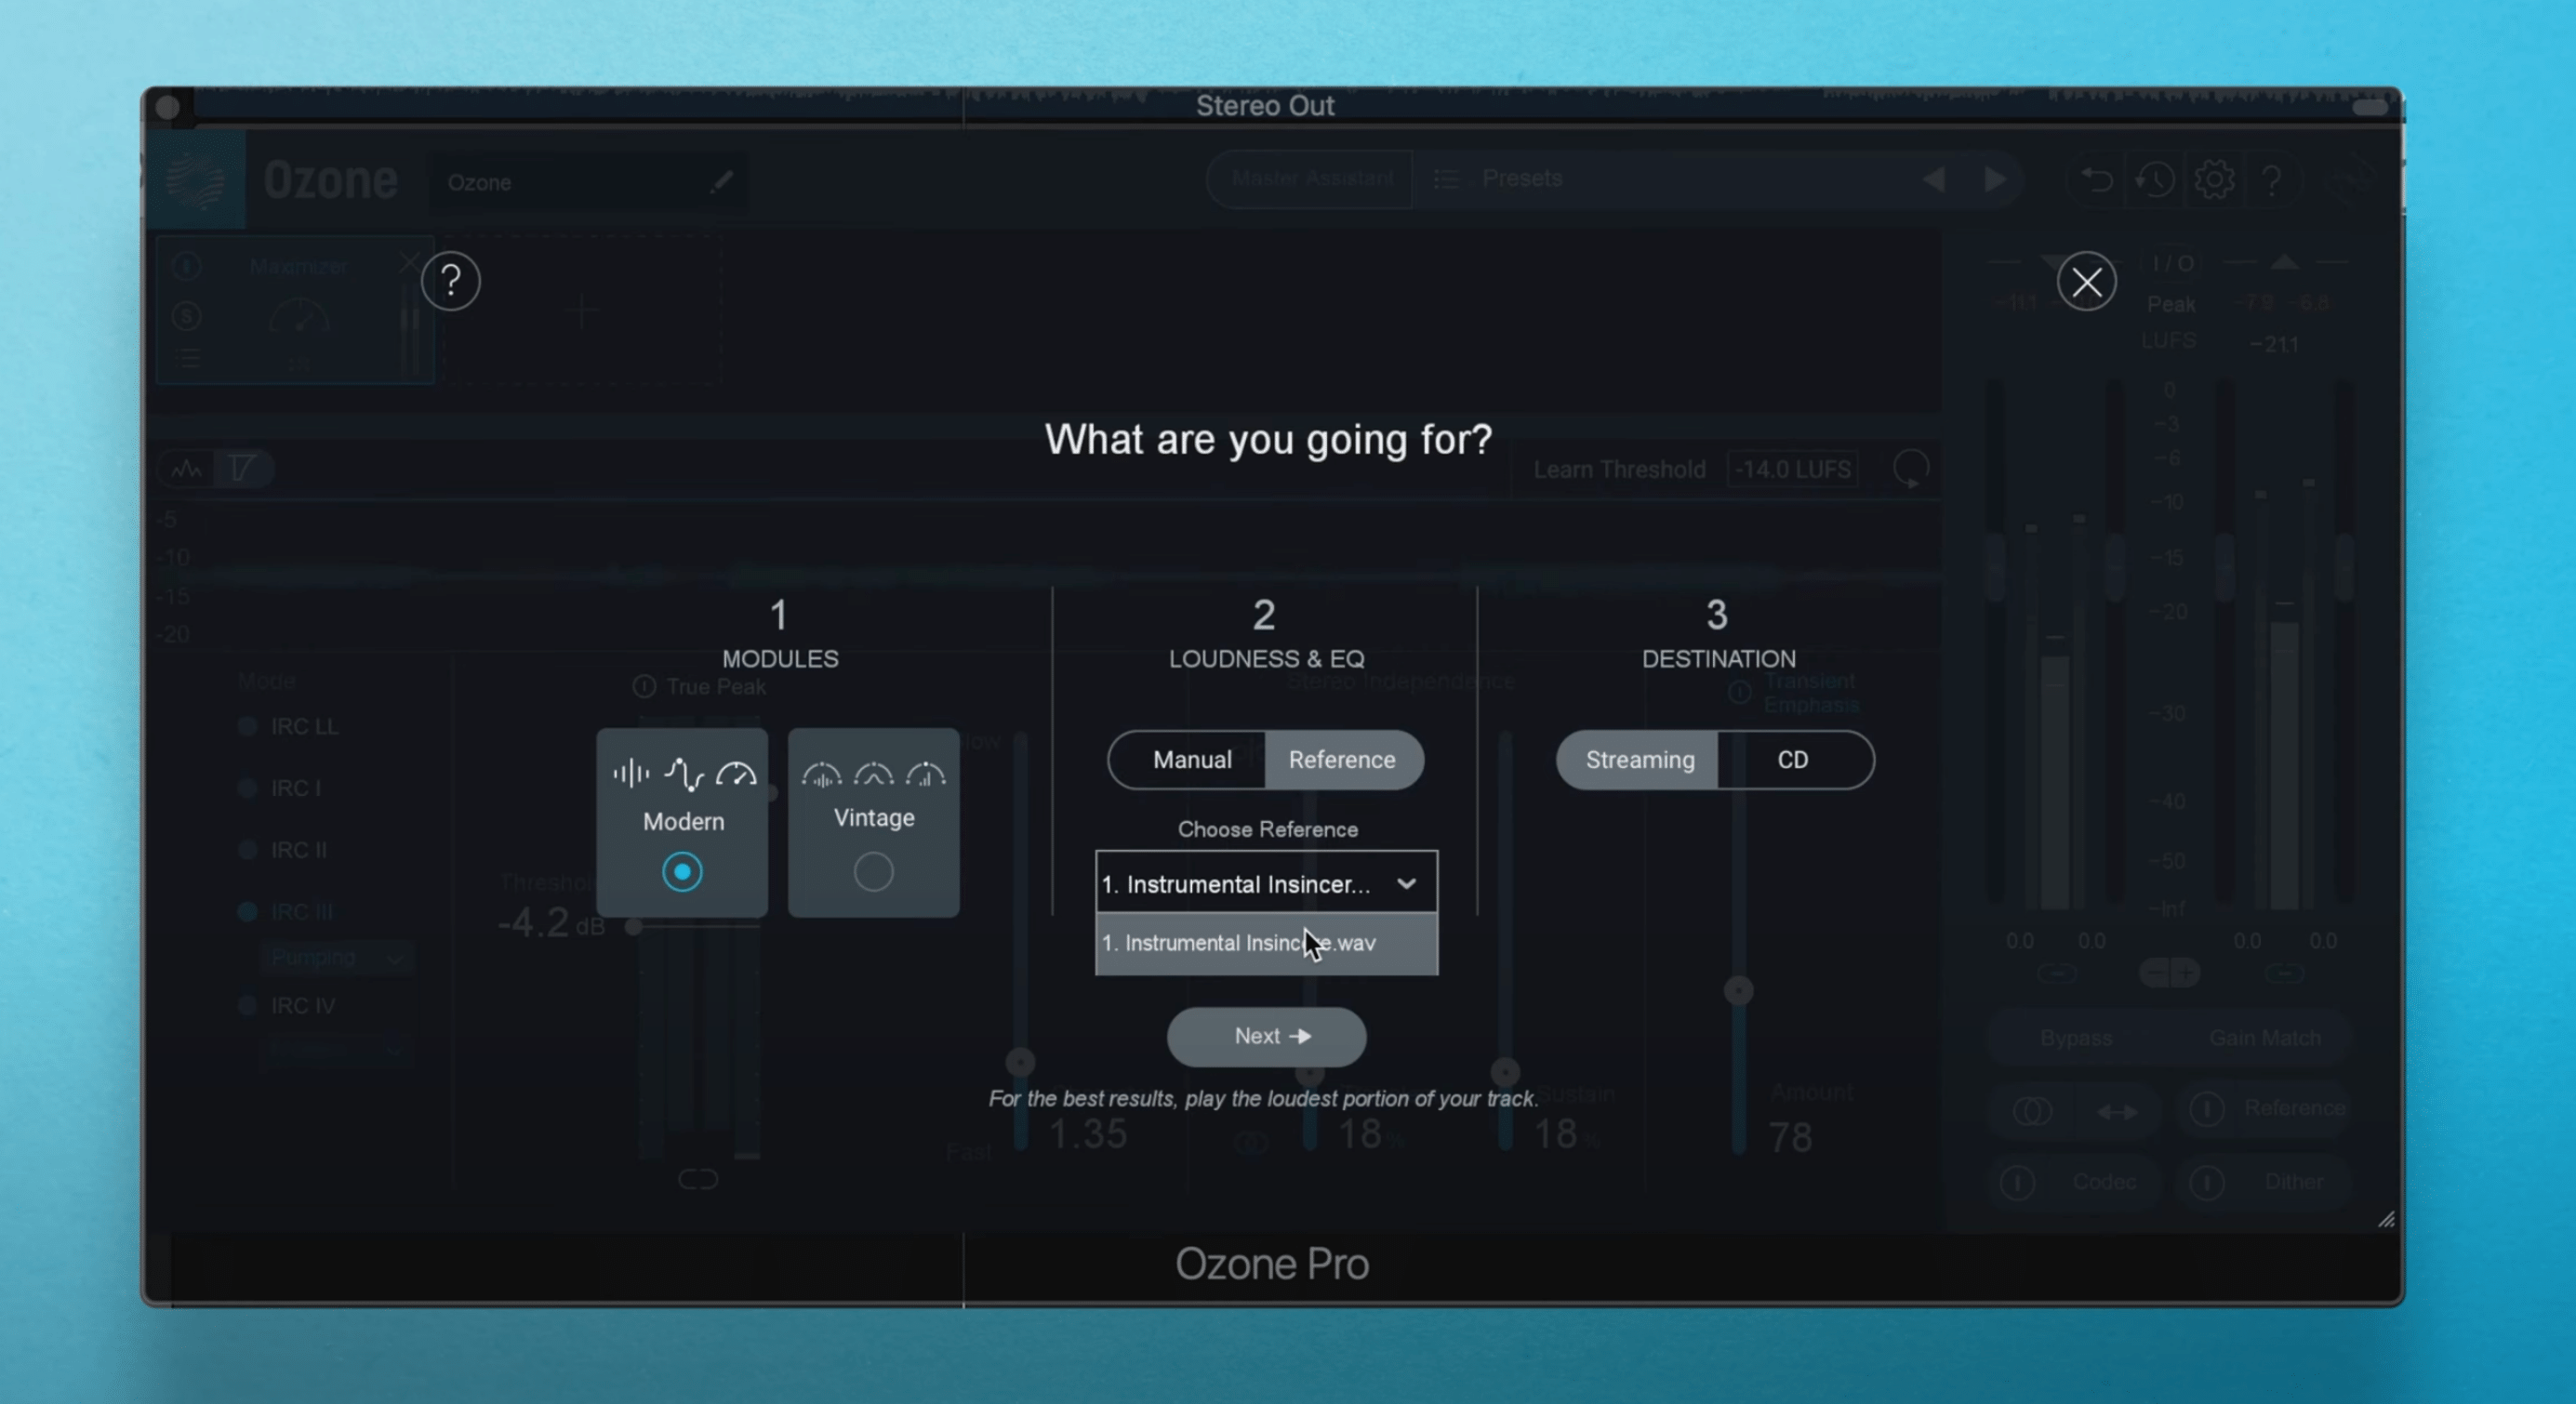The height and width of the screenshot is (1404, 2576).
Task: Pick '1. Instrumental Insincere.wav' from the list
Action: [1266, 943]
